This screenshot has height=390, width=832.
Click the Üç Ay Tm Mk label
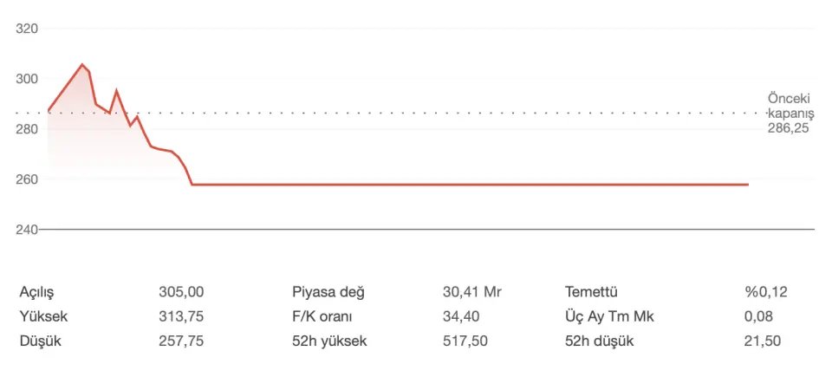pyautogui.click(x=608, y=316)
